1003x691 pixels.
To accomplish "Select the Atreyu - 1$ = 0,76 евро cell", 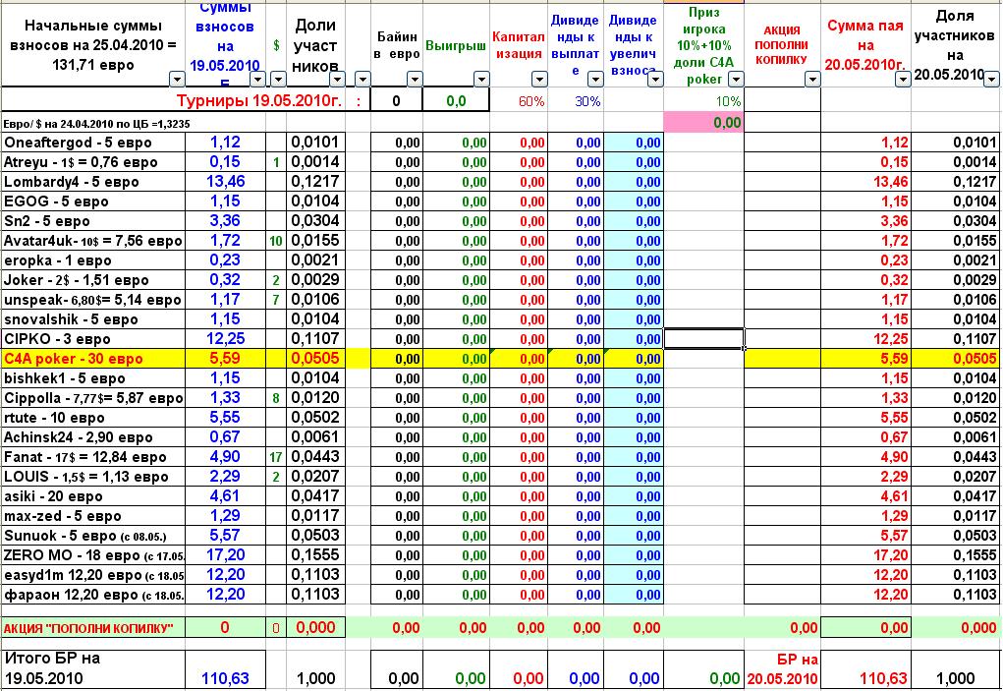I will click(x=93, y=162).
